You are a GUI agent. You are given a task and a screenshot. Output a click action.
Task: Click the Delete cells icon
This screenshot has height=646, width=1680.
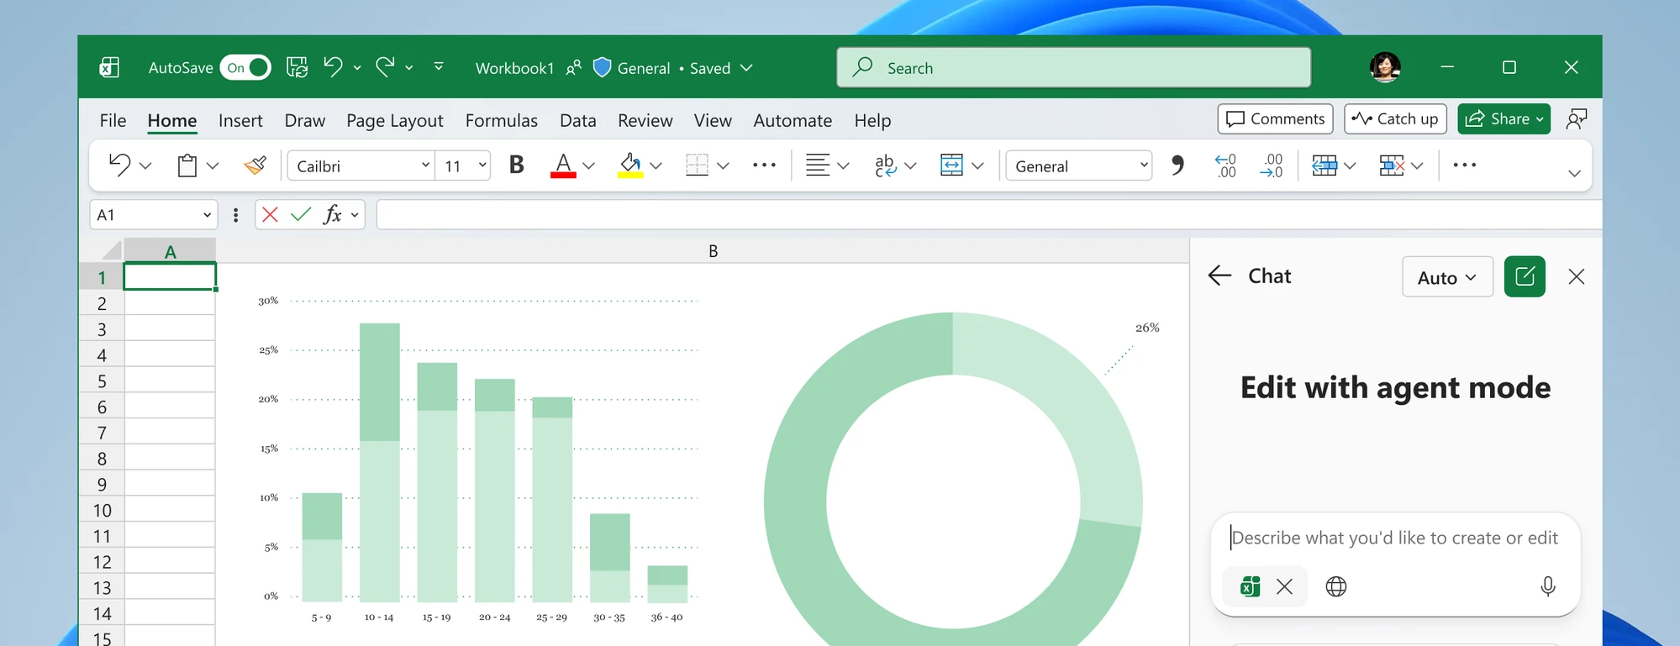click(1392, 165)
